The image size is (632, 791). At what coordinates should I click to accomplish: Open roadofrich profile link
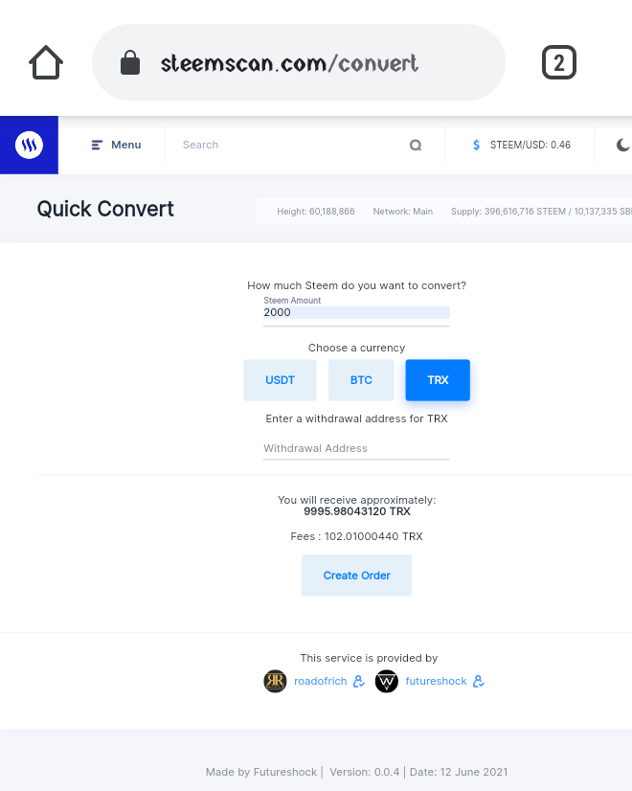click(320, 681)
